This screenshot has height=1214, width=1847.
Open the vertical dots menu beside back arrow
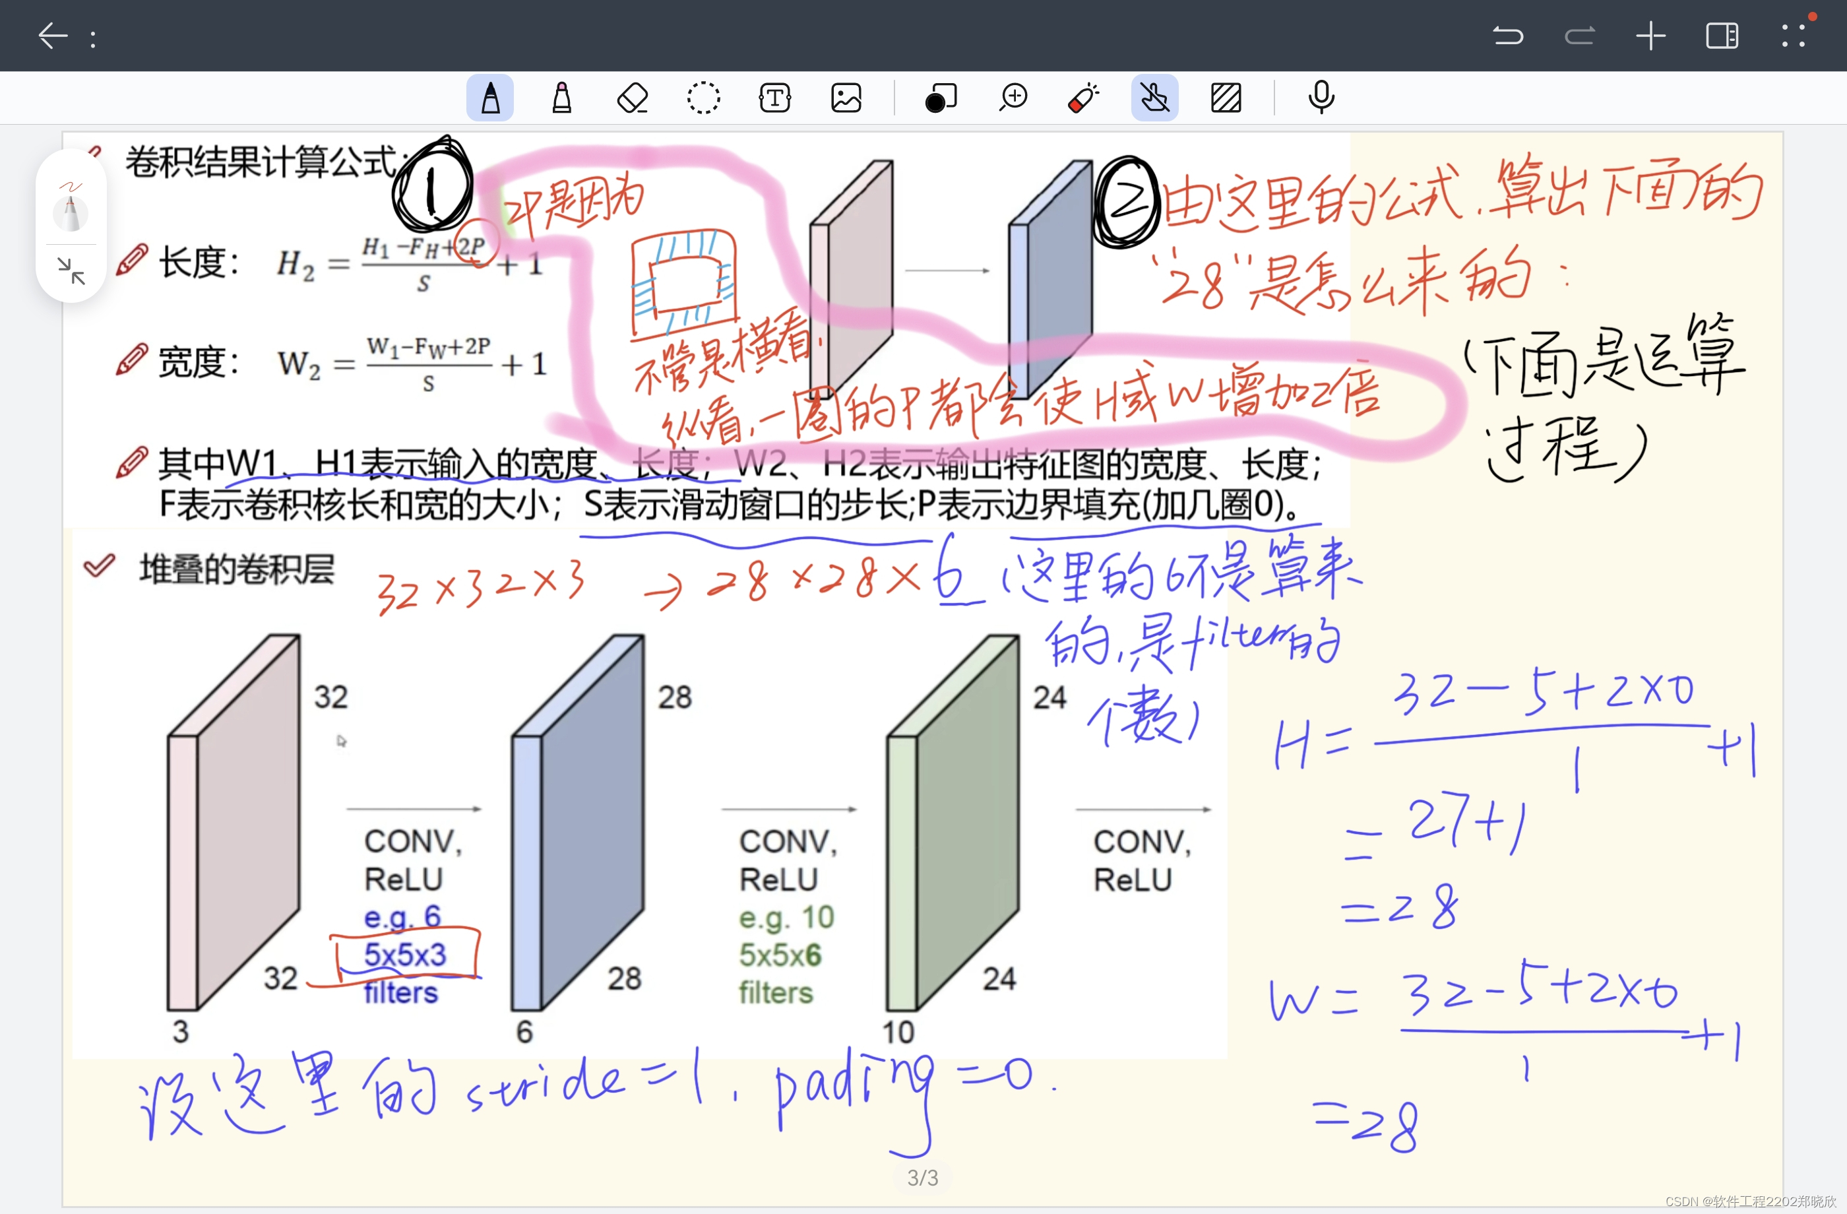coord(93,39)
